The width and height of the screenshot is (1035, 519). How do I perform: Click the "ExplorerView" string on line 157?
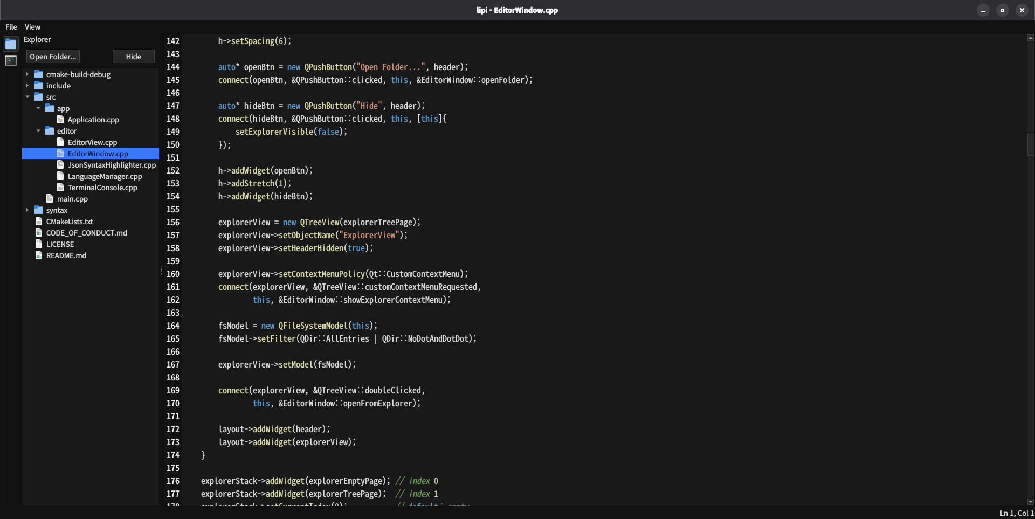click(x=369, y=235)
